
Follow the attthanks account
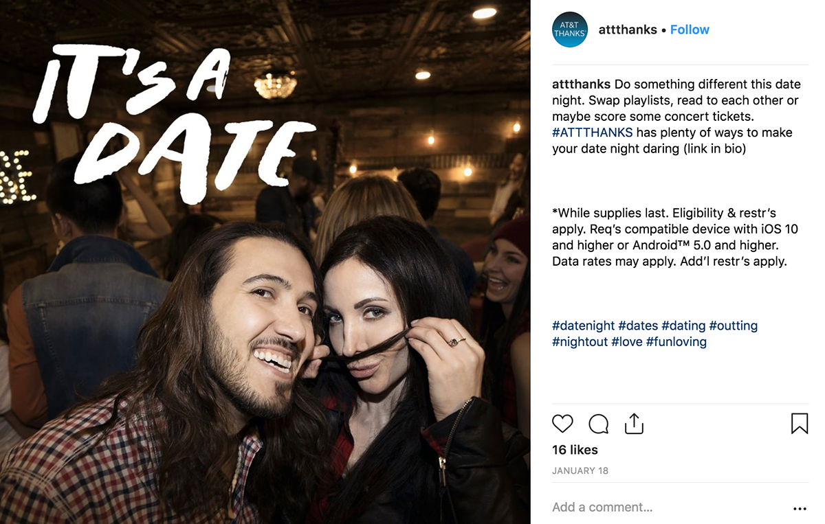690,30
